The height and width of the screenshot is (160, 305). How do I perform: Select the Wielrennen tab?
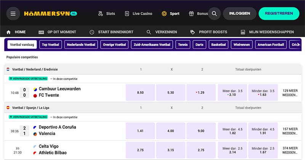tap(242, 45)
